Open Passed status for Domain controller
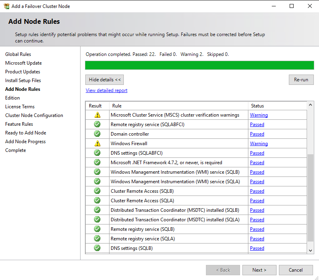 tap(257, 134)
